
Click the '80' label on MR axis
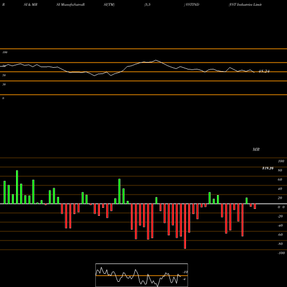pos(280,170)
